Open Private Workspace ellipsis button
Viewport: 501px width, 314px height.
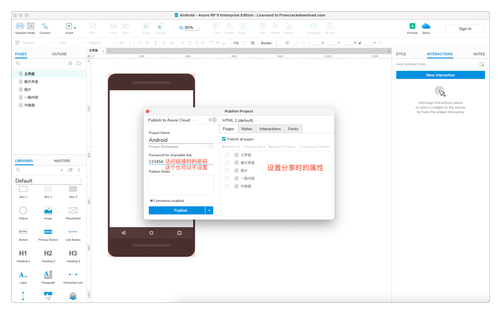[x=211, y=147]
